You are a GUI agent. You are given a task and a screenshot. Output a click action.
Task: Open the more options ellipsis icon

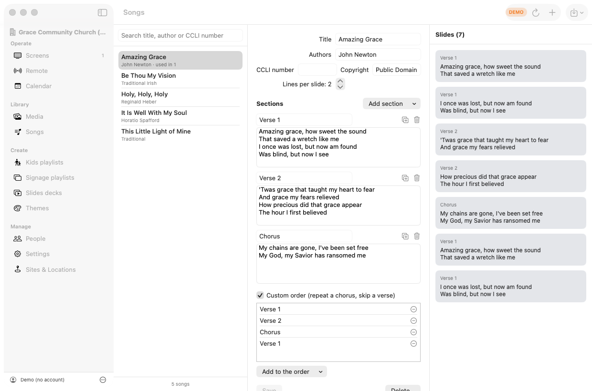click(103, 380)
